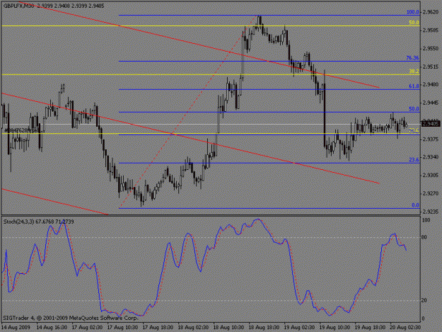
Task: Click the 17 Aug 02:30 time label
Action: [87, 328]
